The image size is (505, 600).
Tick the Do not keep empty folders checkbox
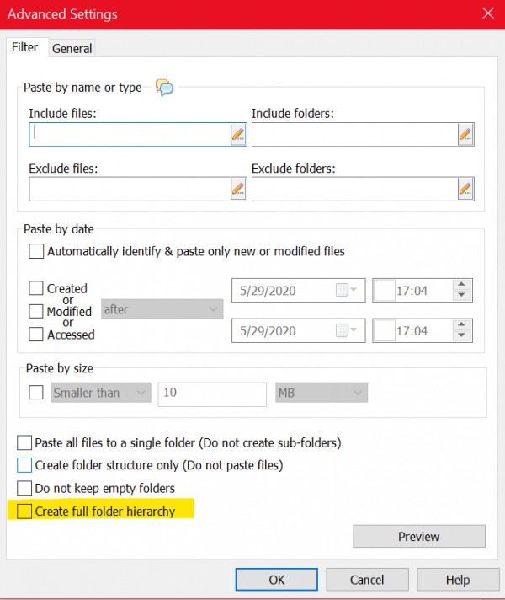click(24, 488)
